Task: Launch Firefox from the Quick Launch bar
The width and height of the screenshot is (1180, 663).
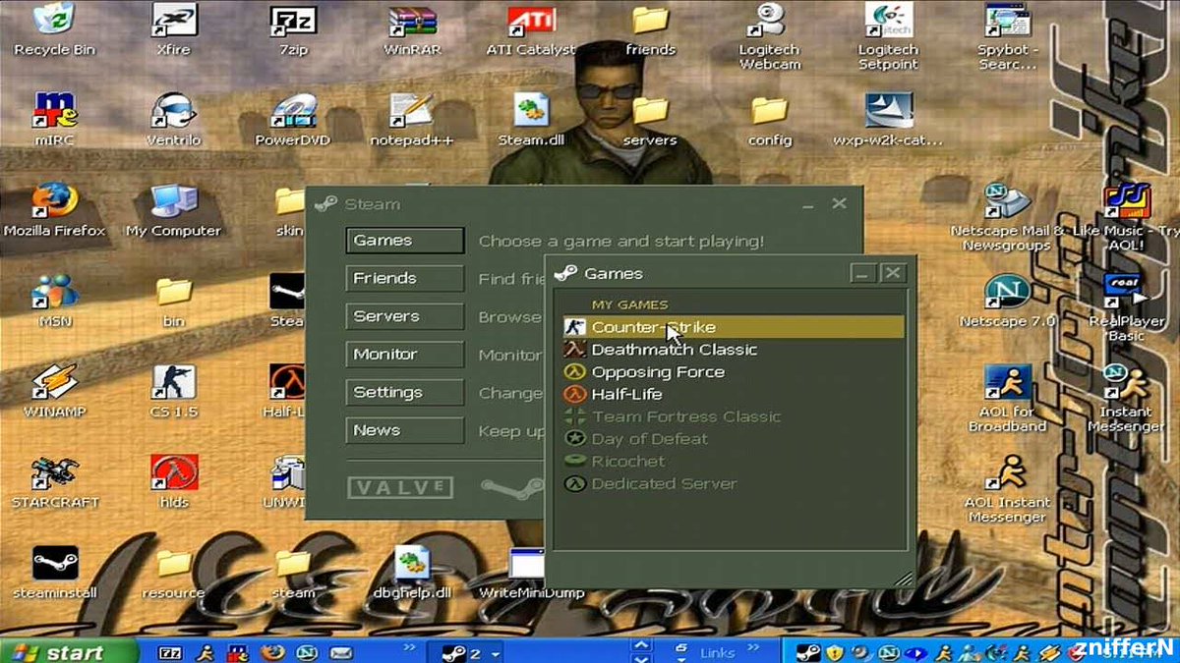Action: click(273, 652)
